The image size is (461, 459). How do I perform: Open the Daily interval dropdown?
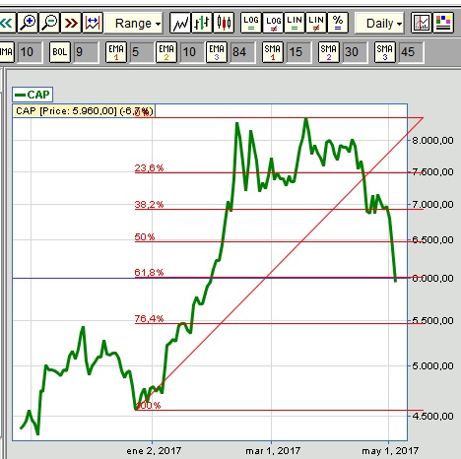pyautogui.click(x=379, y=23)
